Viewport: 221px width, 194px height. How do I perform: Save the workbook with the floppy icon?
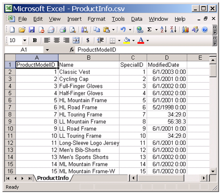tap(32, 30)
